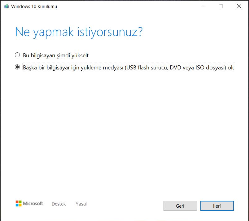Click the 'Ne yapmak istiyorsunuz?' heading
This screenshot has height=221, width=249.
point(79,32)
